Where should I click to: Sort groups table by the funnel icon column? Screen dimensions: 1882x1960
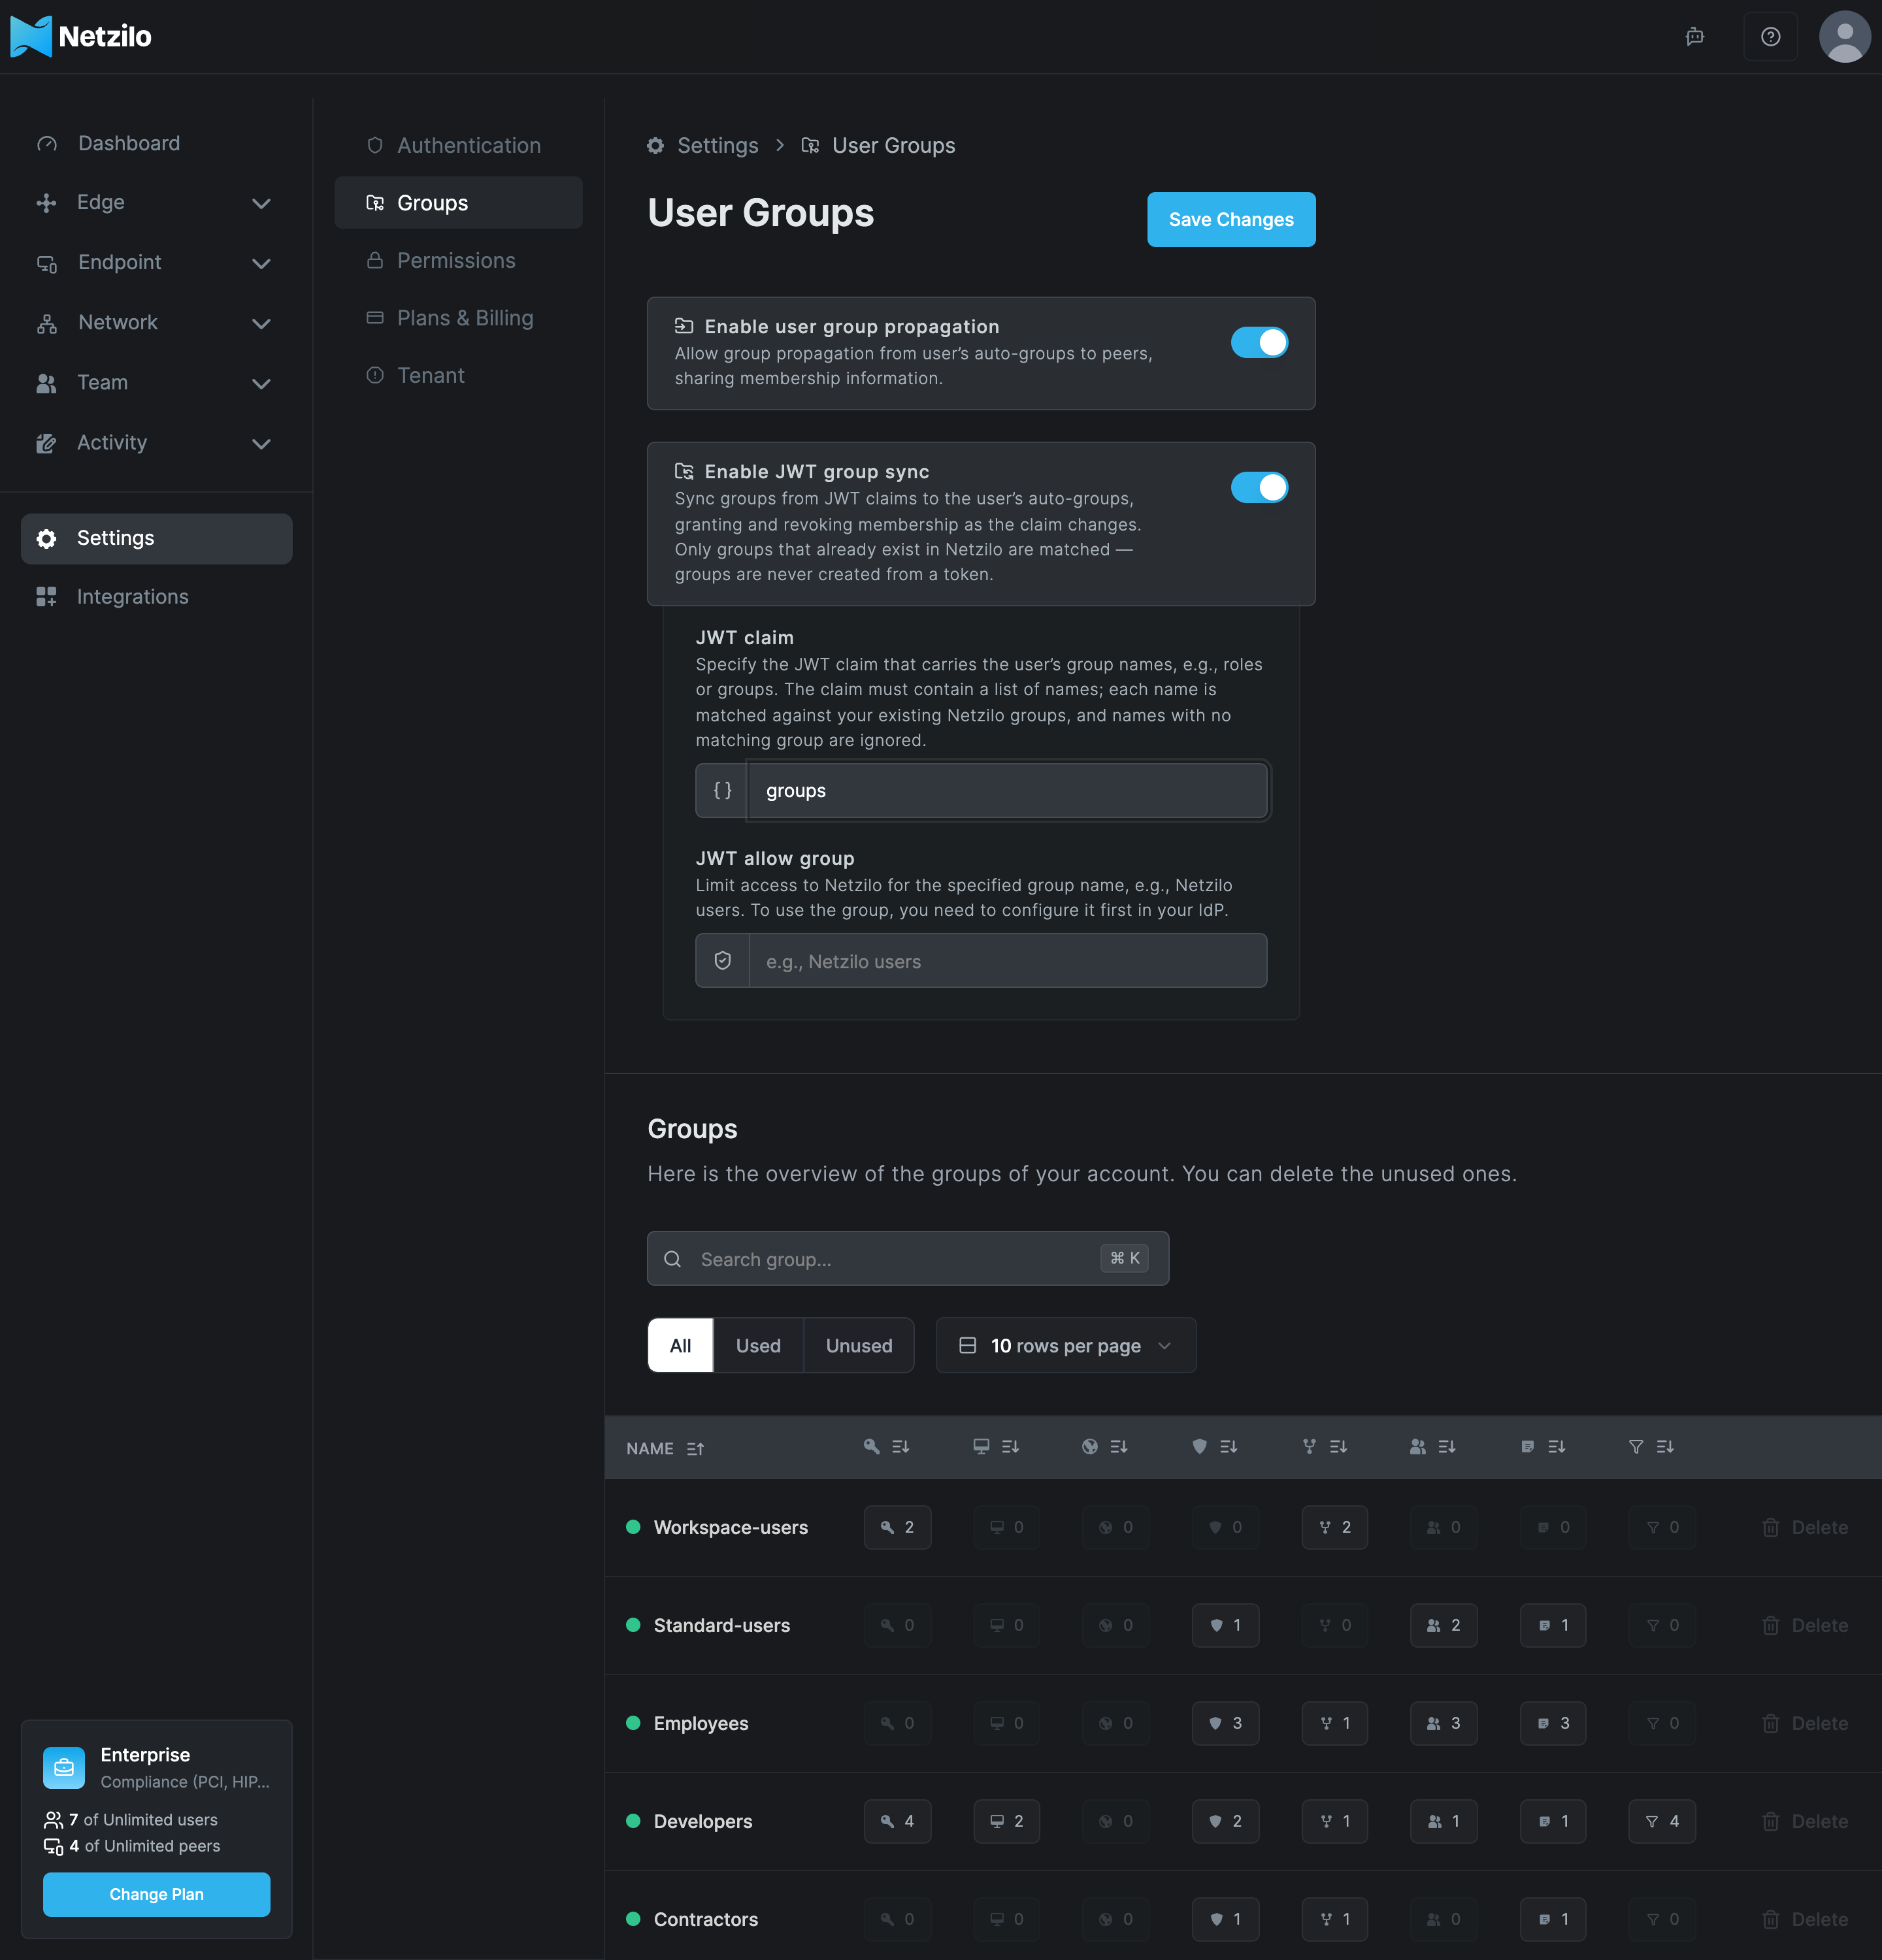1651,1447
